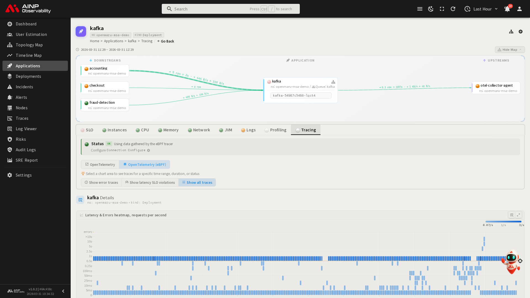Viewport: 530px width, 298px height.
Task: Collapse map with Hide Map button
Action: click(x=510, y=50)
